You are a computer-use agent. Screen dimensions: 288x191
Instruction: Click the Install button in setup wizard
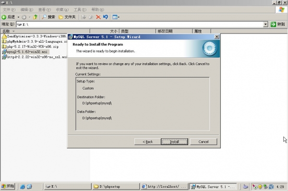pos(174,142)
